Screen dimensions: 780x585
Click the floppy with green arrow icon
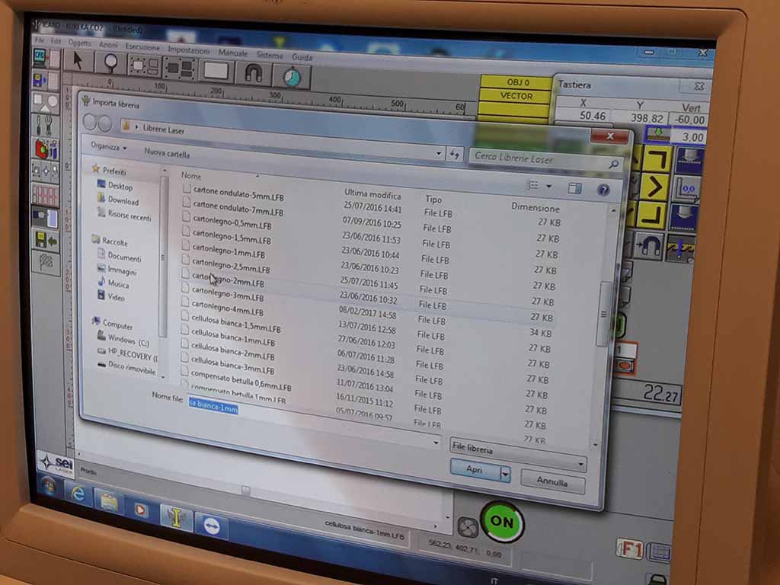(45, 241)
